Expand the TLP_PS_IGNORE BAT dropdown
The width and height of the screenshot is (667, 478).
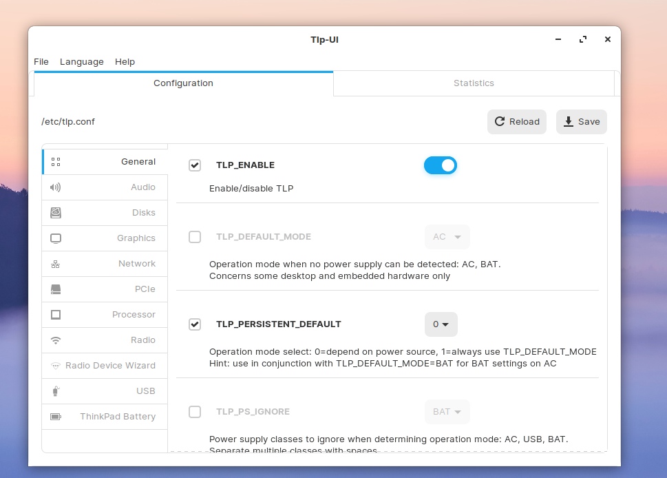447,412
